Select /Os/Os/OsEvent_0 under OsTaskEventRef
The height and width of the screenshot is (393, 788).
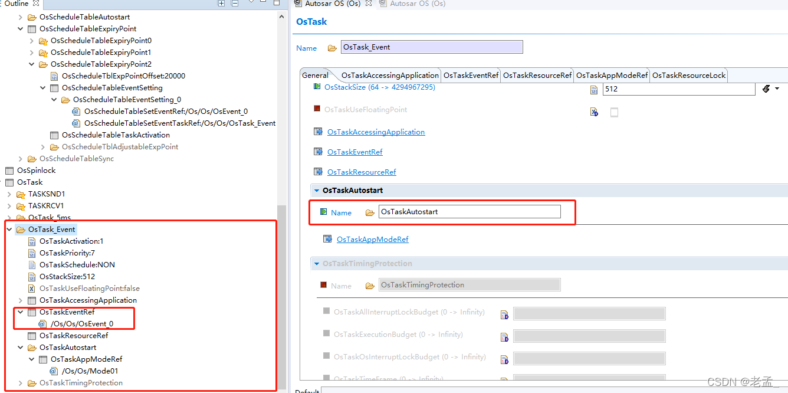[82, 324]
